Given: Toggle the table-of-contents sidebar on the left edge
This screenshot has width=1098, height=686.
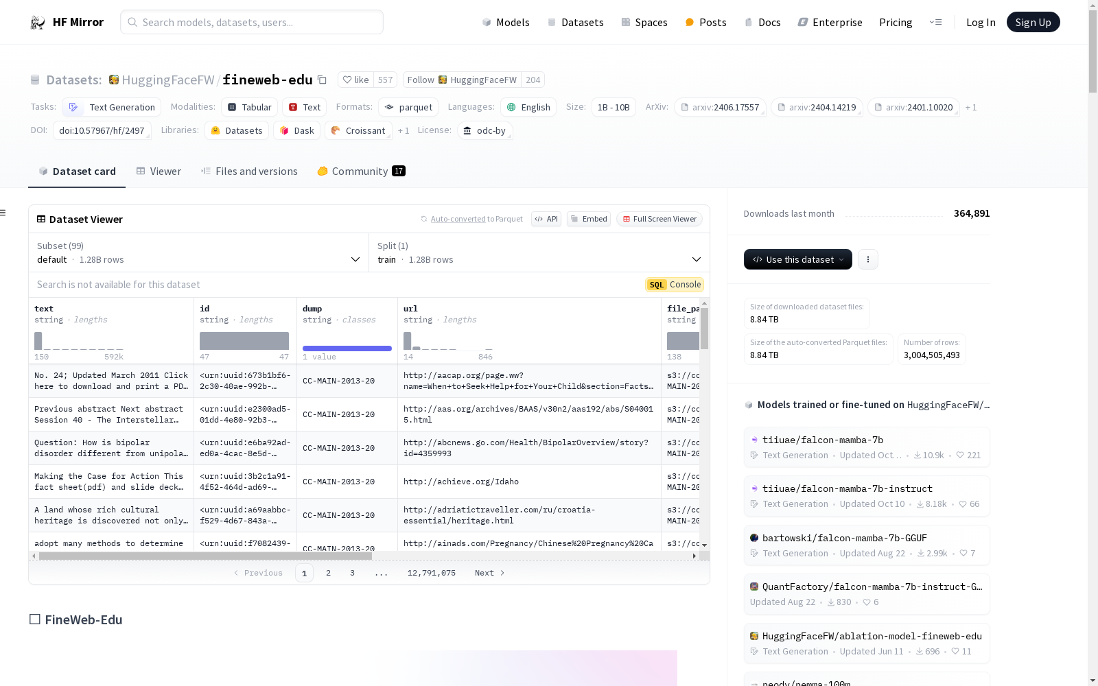Looking at the screenshot, I should 4,213.
